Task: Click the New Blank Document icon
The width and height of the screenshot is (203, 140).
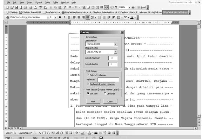Action: (x=7, y=7)
